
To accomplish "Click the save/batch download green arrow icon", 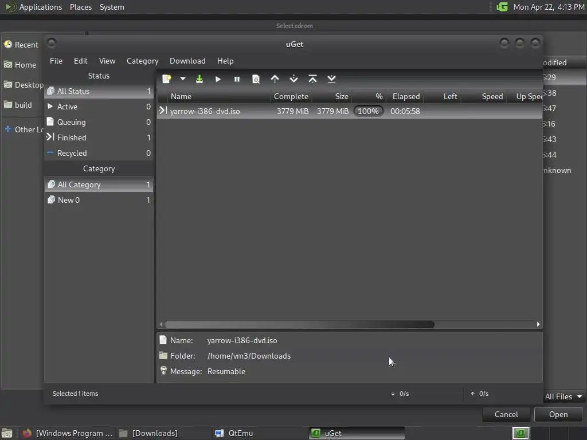I will click(x=199, y=79).
